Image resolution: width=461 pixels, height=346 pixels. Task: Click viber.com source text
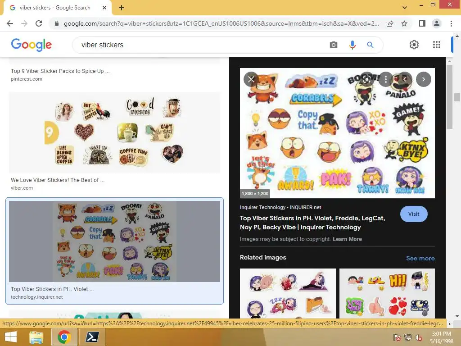[x=22, y=188]
